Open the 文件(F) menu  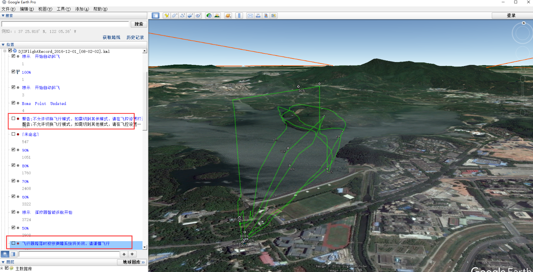pos(9,9)
